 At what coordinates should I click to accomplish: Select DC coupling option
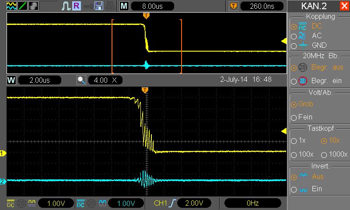pyautogui.click(x=294, y=26)
